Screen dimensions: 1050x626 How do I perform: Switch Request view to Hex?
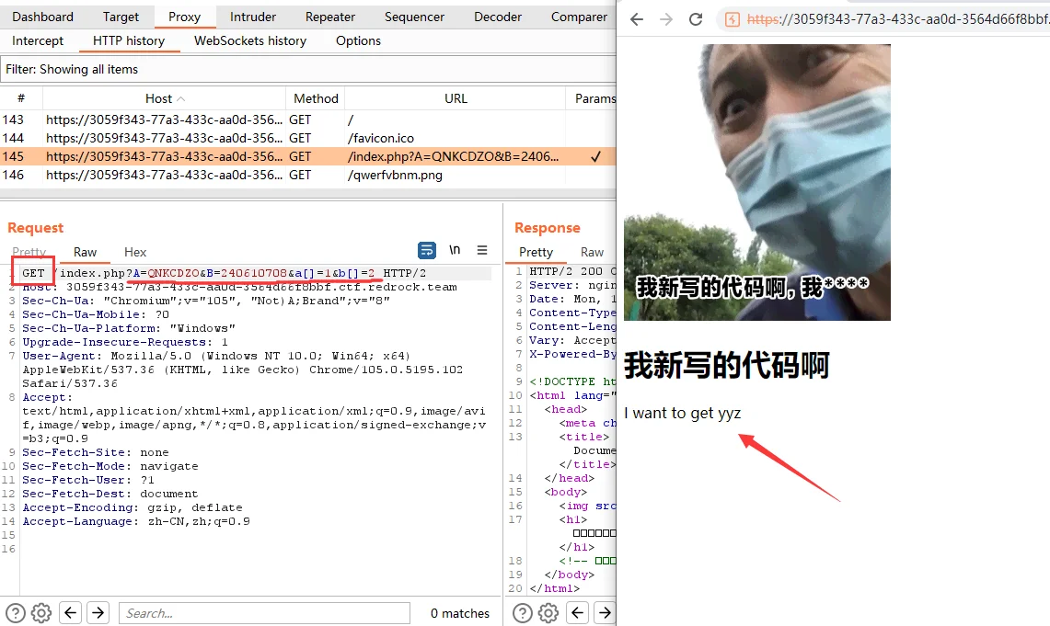tap(135, 252)
